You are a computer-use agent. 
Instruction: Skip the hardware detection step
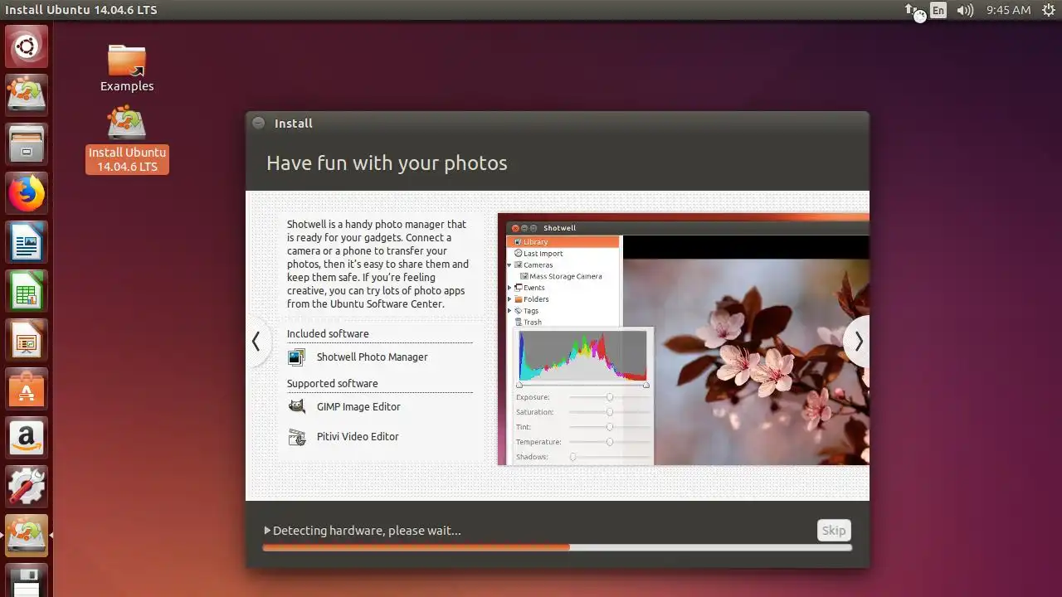tap(834, 531)
